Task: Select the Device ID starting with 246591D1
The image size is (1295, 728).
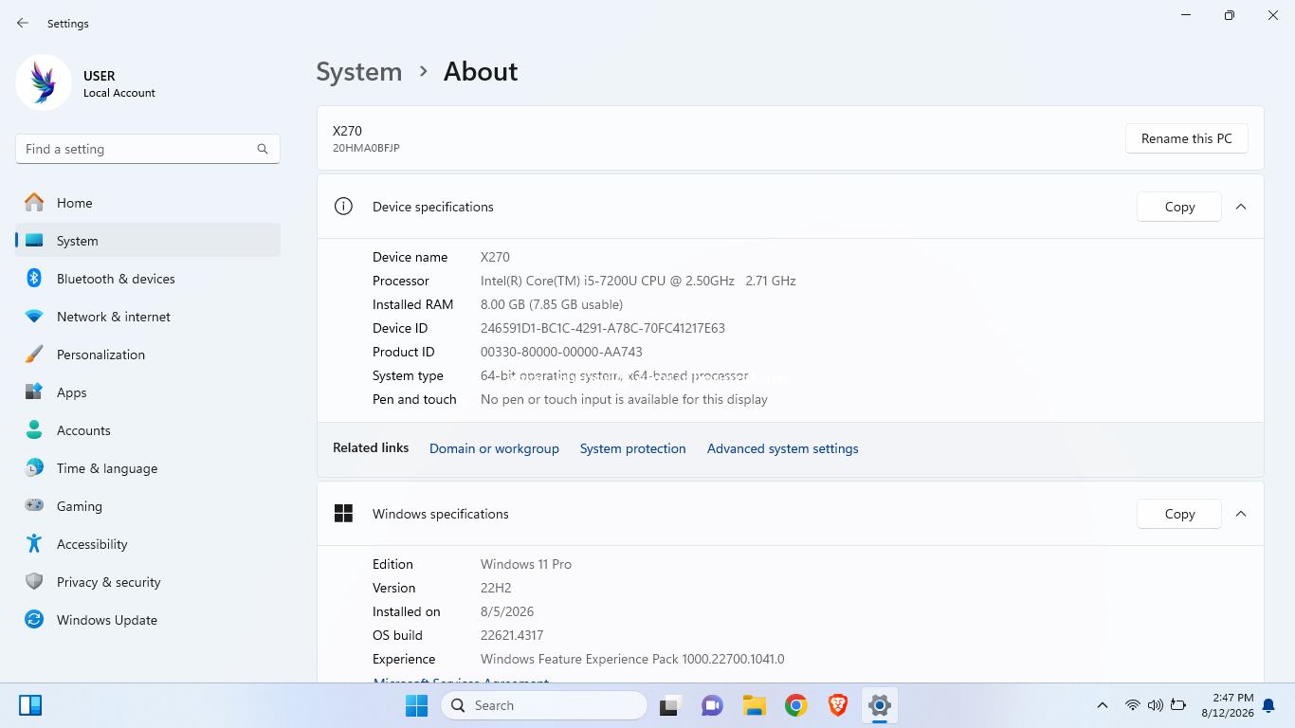Action: [x=603, y=328]
